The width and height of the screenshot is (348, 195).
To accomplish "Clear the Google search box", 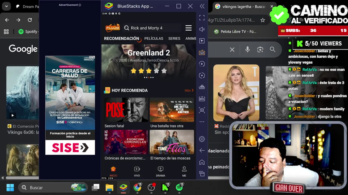I will 232,50.
